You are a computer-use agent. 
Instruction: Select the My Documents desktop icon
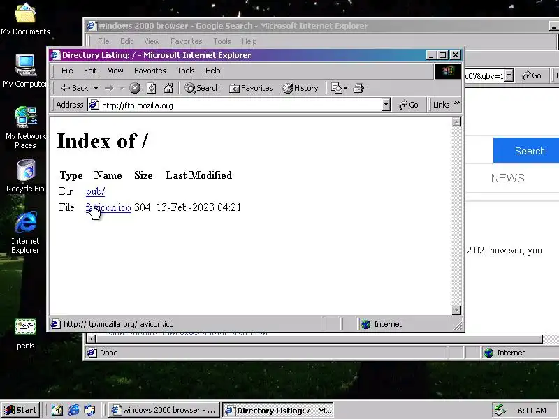(x=25, y=20)
